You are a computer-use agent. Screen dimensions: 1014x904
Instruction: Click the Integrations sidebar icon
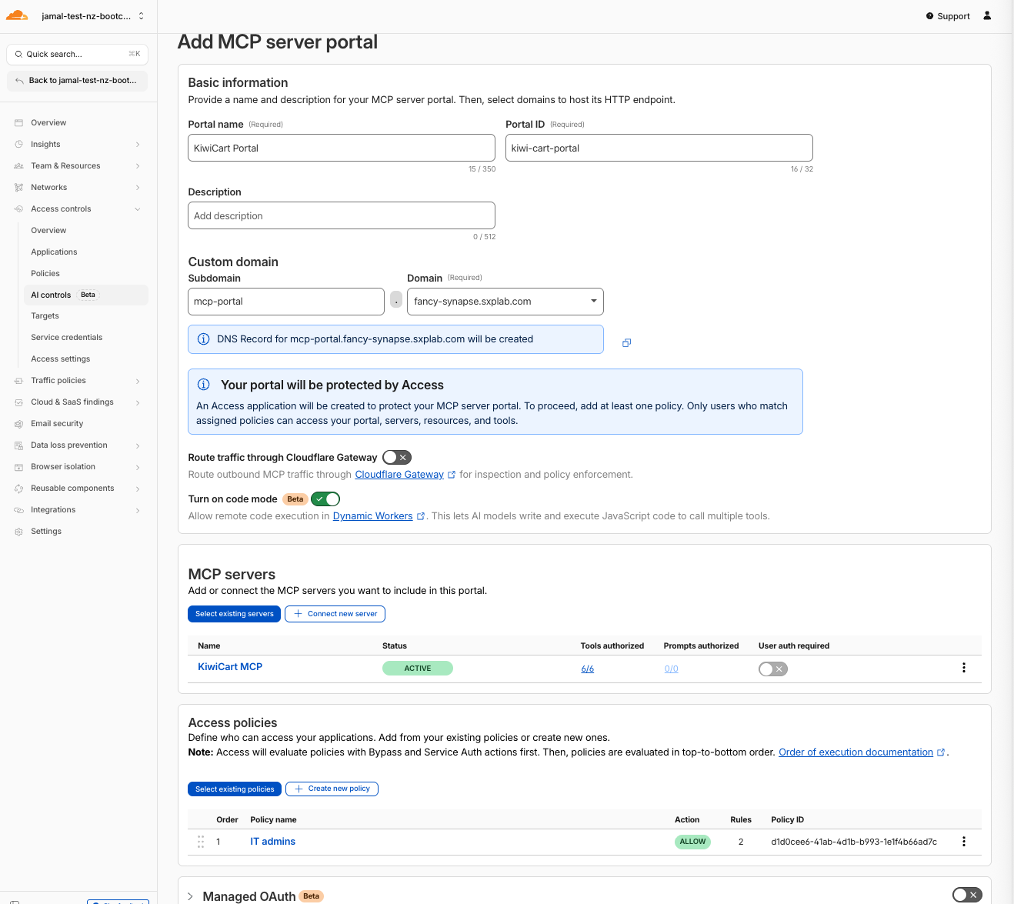point(19,510)
